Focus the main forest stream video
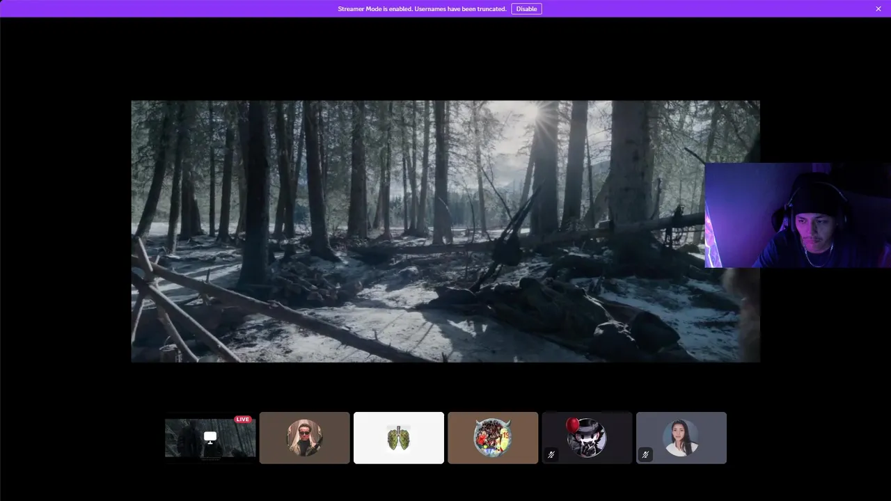 click(x=445, y=231)
